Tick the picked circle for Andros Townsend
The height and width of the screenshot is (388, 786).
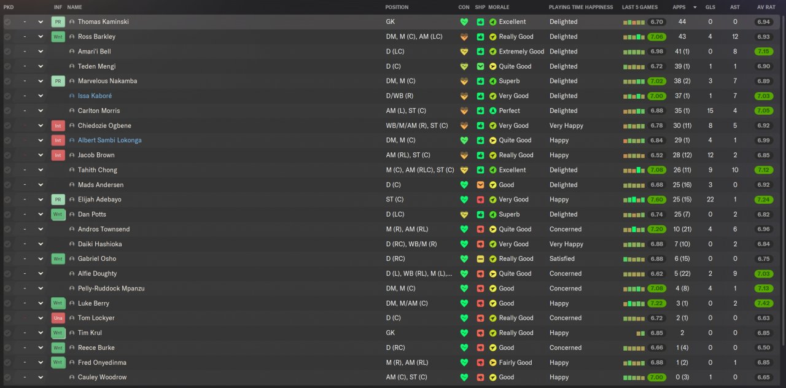[x=7, y=230]
